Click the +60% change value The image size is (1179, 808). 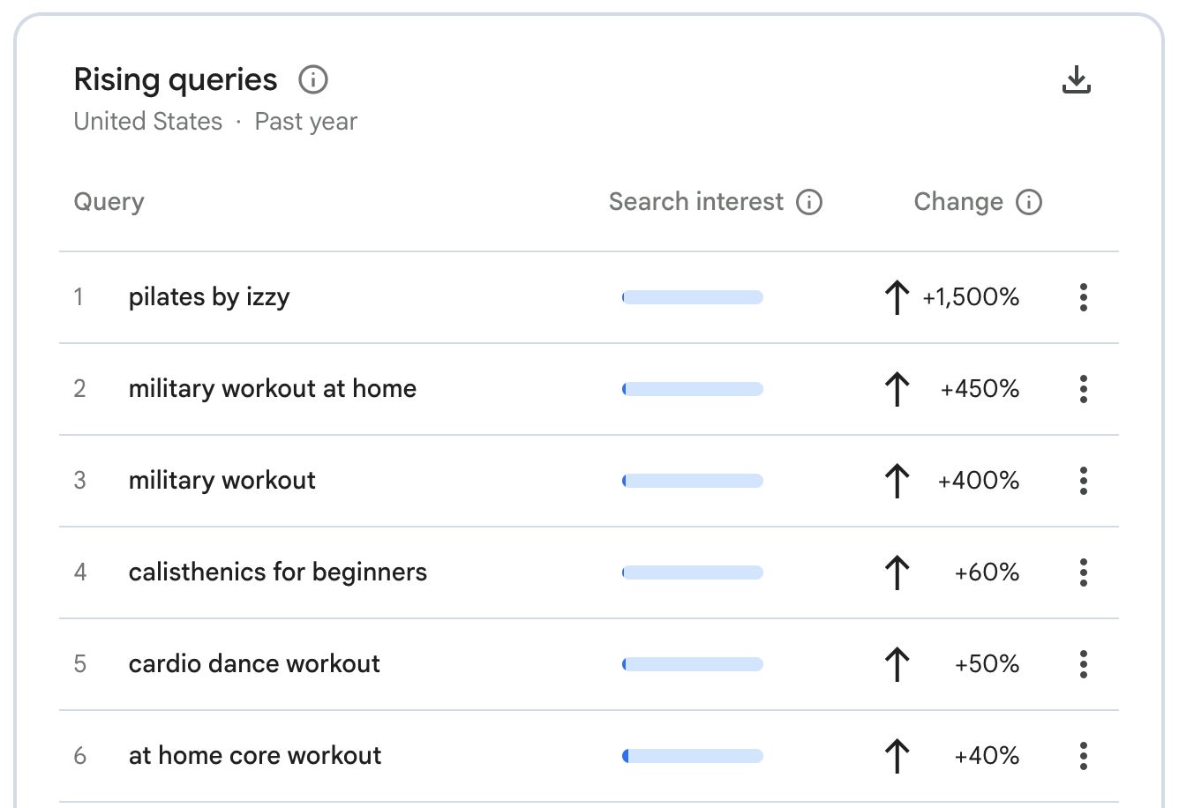click(987, 572)
